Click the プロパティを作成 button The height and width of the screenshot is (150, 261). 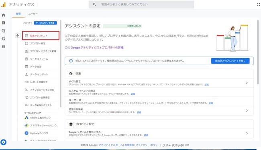pos(45,23)
